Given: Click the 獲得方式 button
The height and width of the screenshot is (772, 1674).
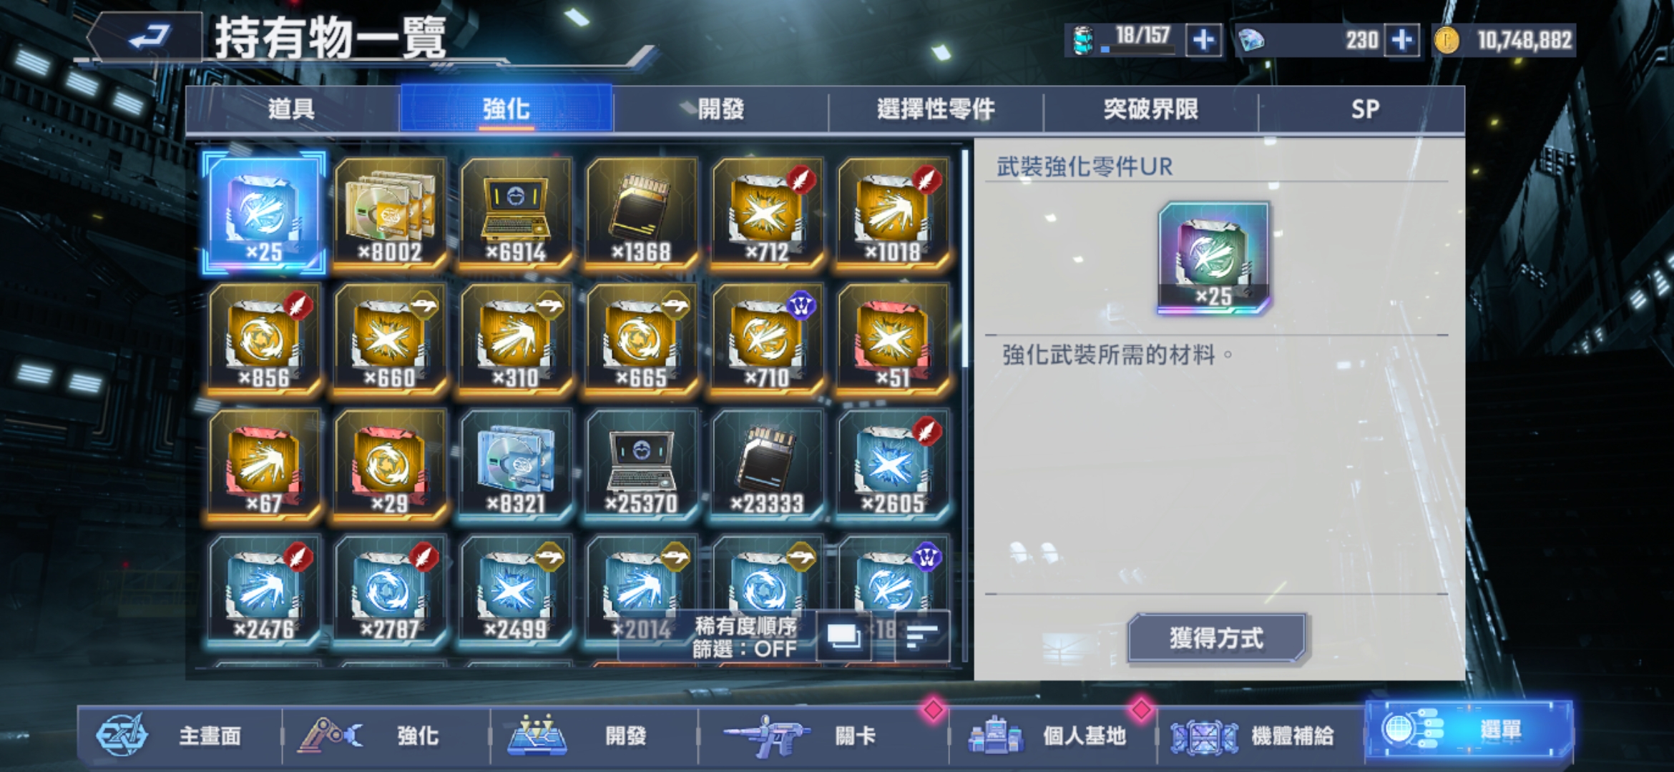Looking at the screenshot, I should pyautogui.click(x=1216, y=638).
